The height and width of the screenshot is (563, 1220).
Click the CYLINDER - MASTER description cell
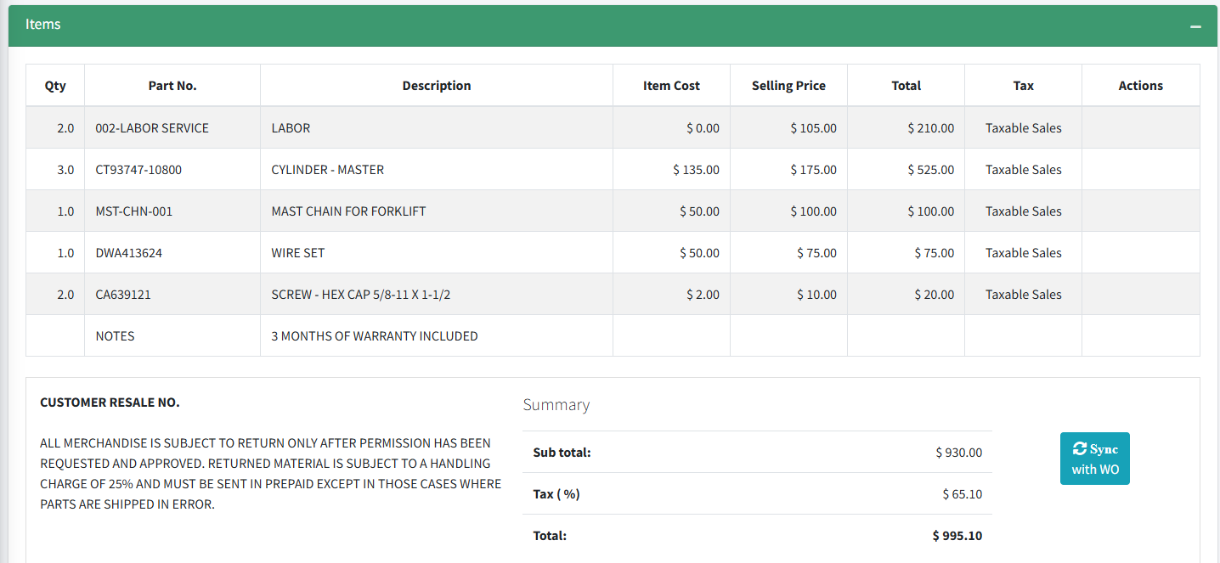328,170
